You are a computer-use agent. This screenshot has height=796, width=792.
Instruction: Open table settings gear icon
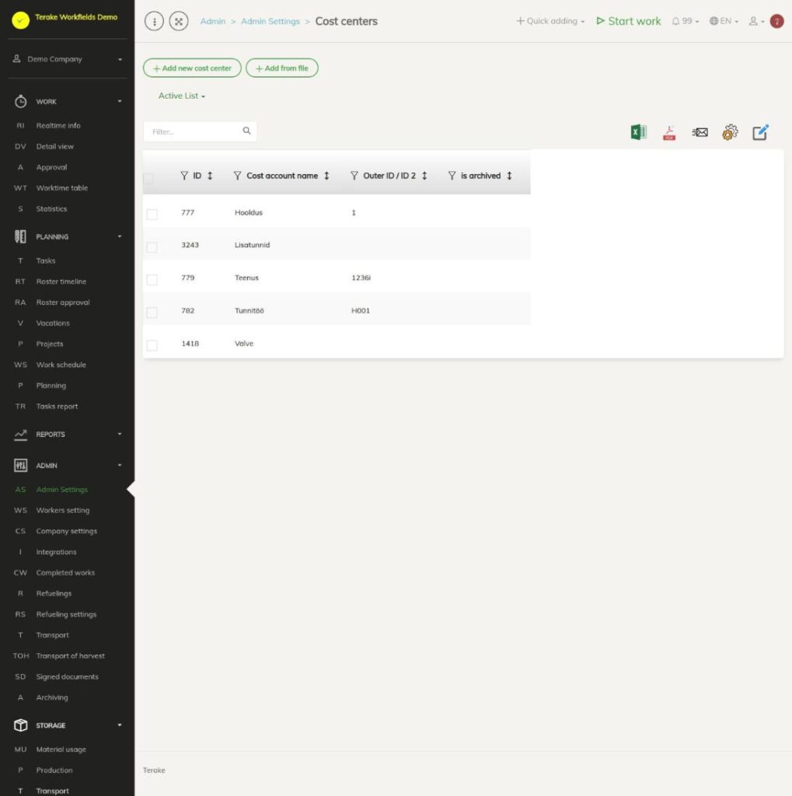point(730,132)
